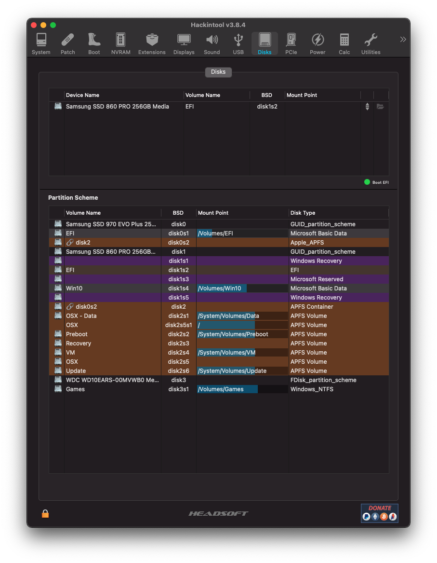Open the USB toolbar section
437x563 pixels.
pyautogui.click(x=238, y=44)
